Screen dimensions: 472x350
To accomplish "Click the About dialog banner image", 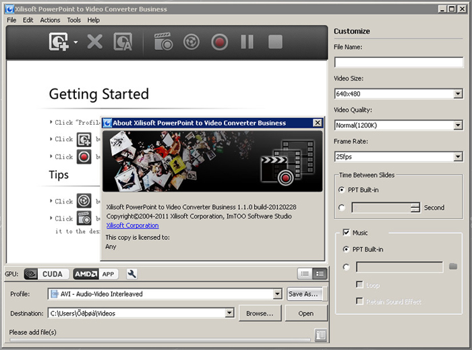I will 212,161.
